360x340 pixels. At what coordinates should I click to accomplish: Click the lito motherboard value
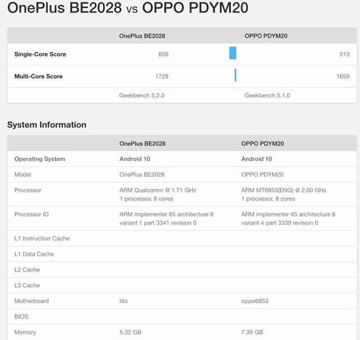tap(123, 301)
